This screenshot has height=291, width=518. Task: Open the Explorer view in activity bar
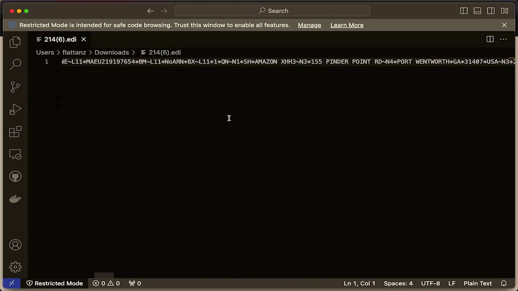click(15, 42)
